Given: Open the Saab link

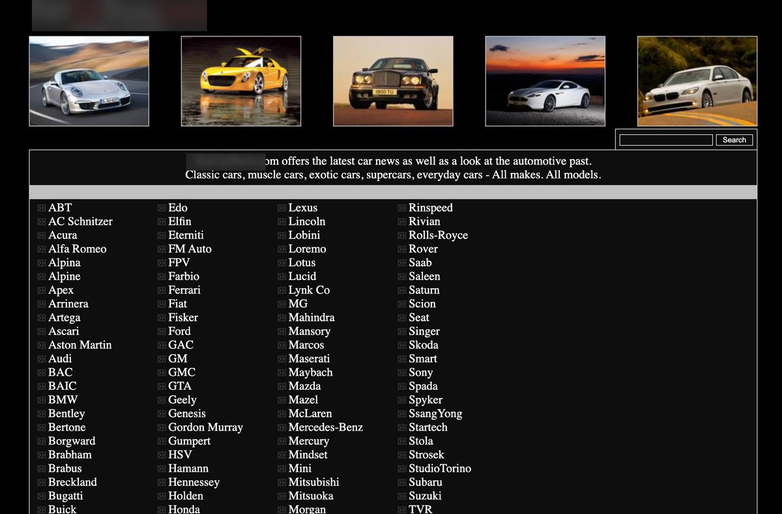Looking at the screenshot, I should (420, 263).
